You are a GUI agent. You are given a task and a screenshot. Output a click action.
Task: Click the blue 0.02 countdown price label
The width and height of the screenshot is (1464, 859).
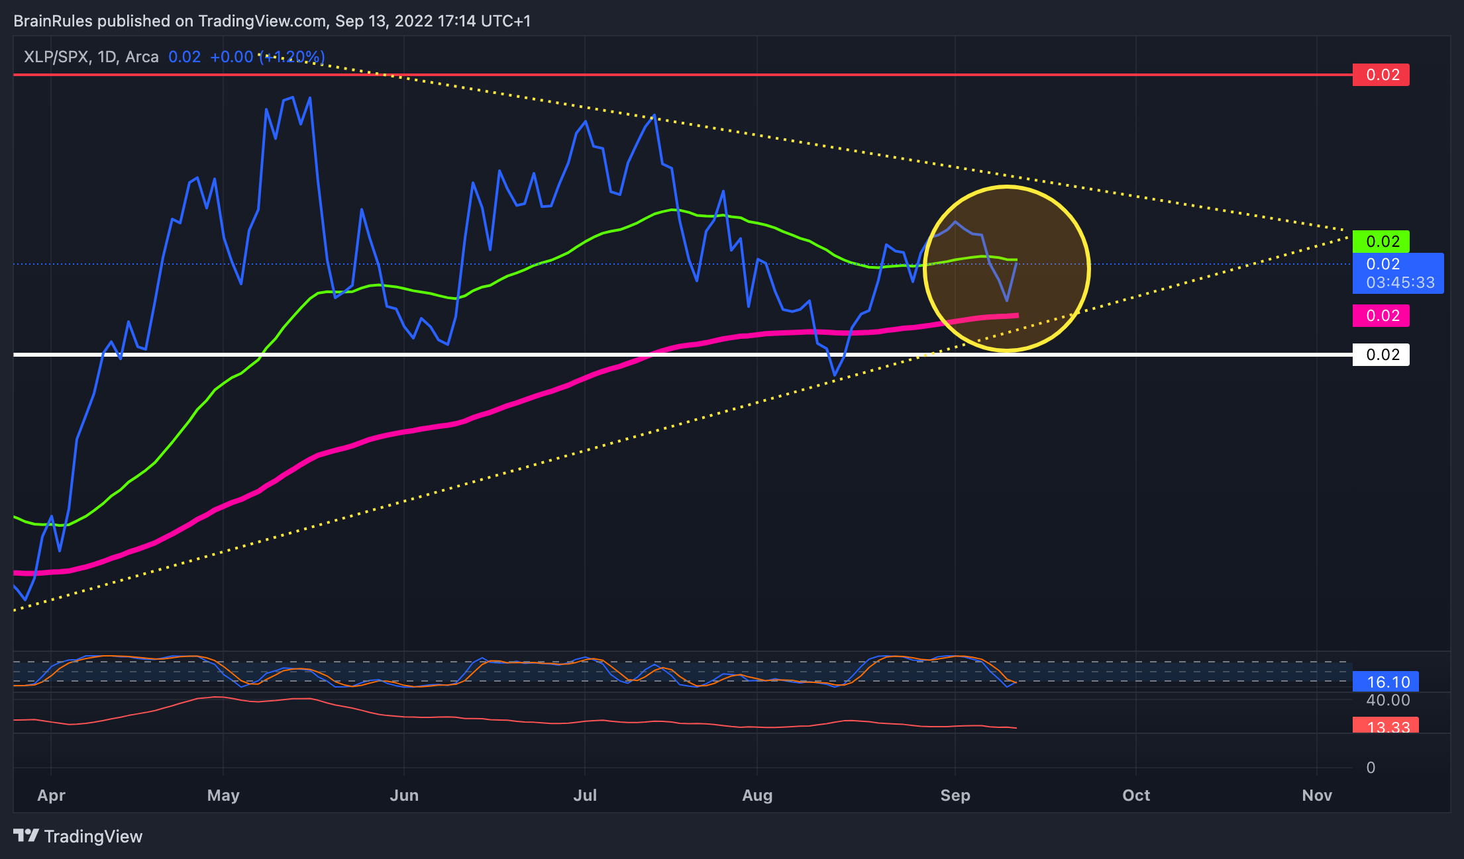pyautogui.click(x=1398, y=273)
